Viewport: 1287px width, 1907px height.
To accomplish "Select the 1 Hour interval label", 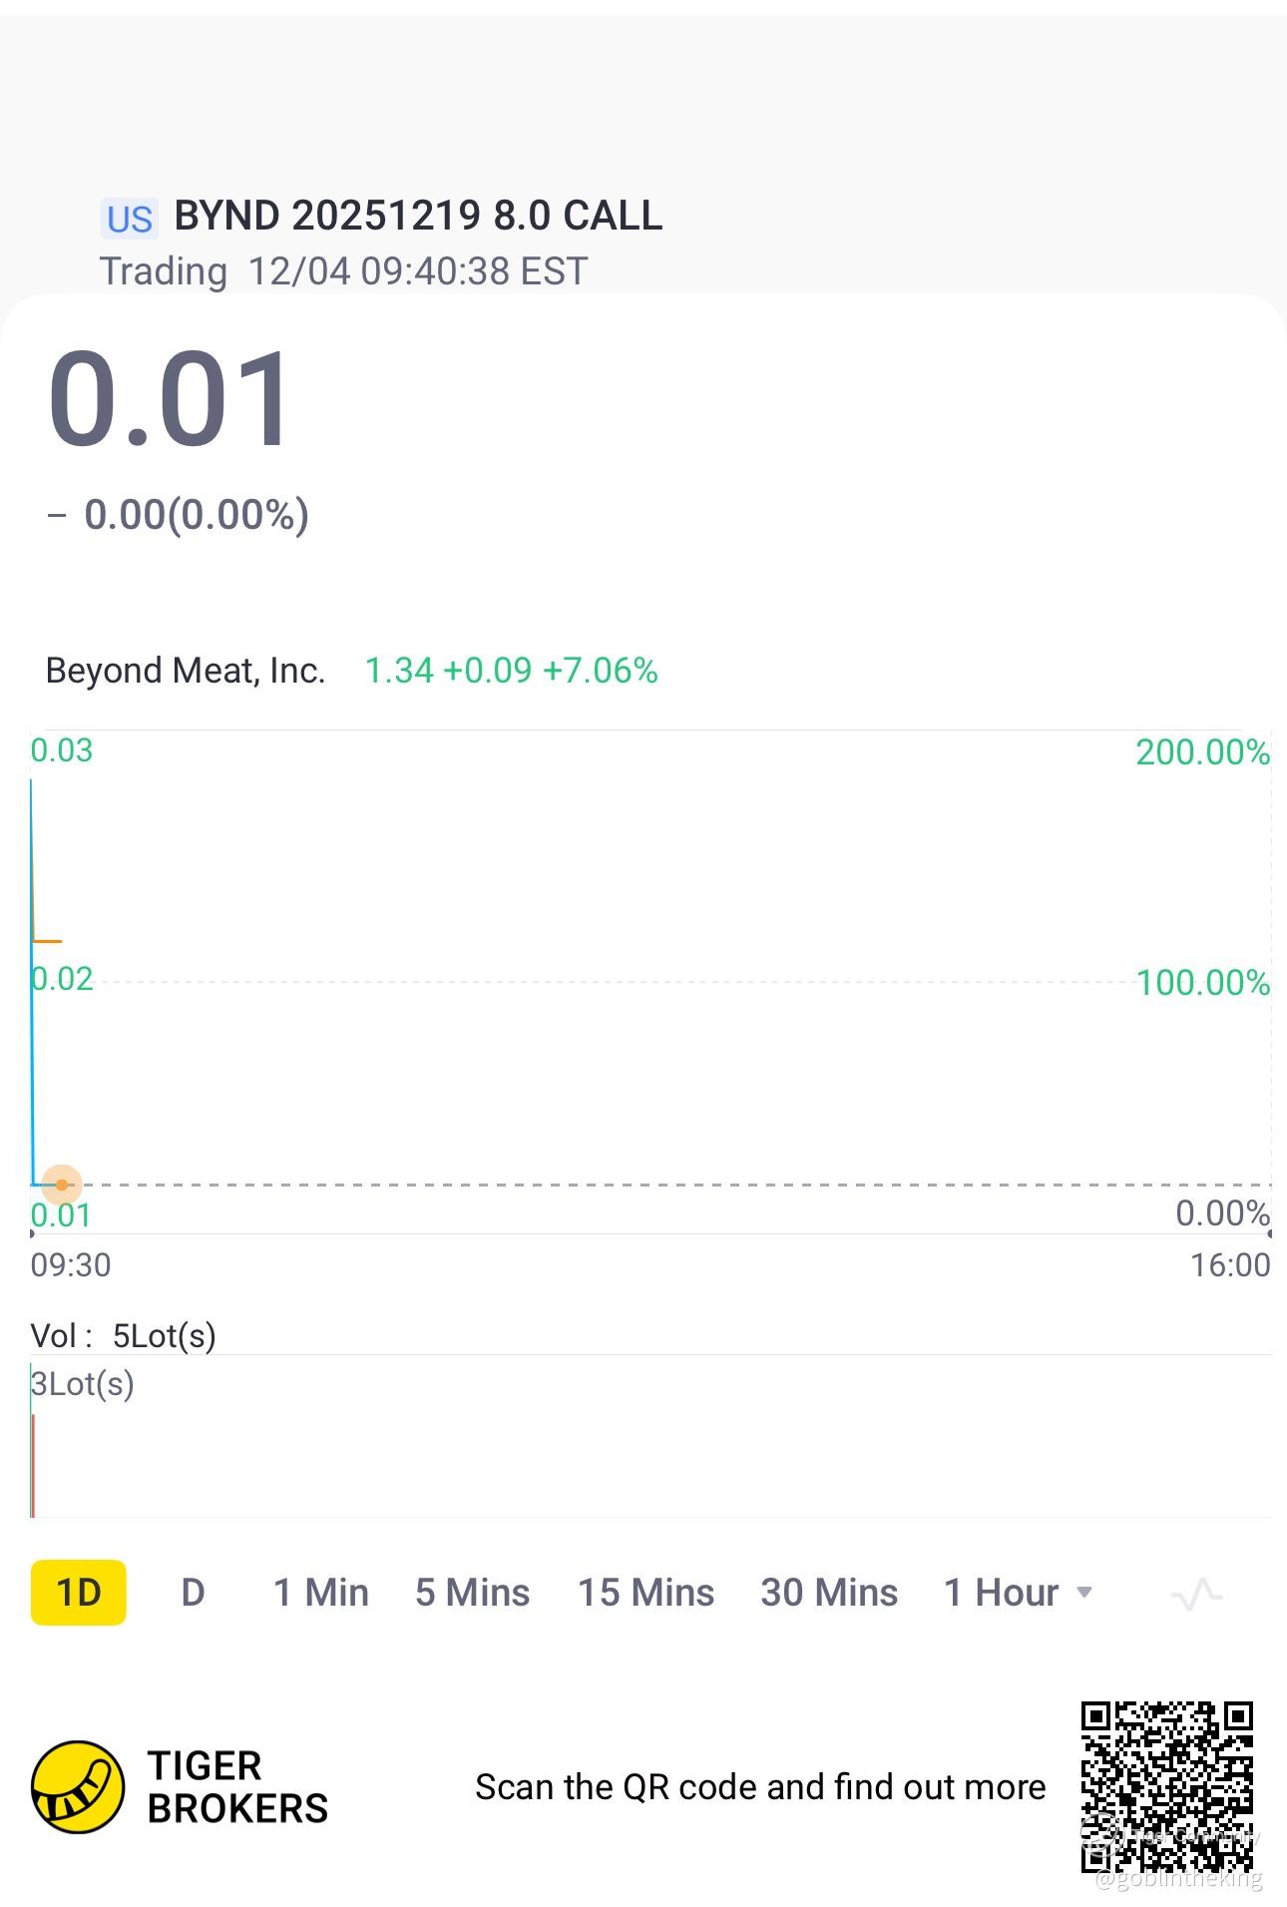I will [x=1001, y=1593].
